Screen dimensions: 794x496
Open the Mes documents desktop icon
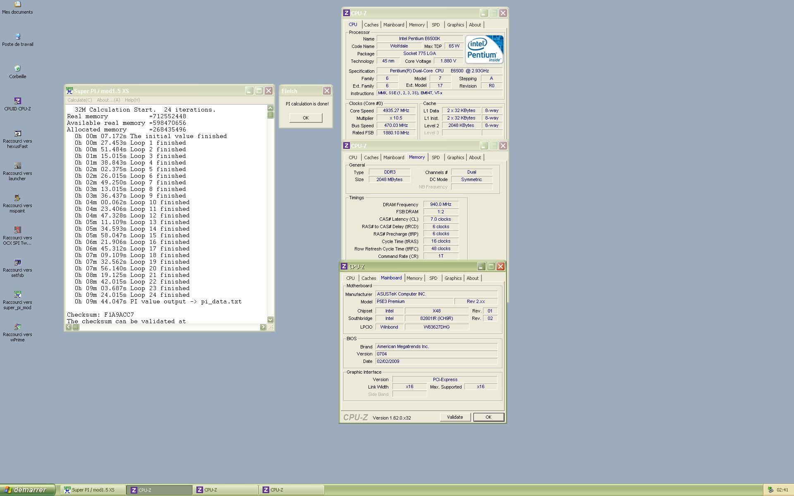tap(17, 5)
